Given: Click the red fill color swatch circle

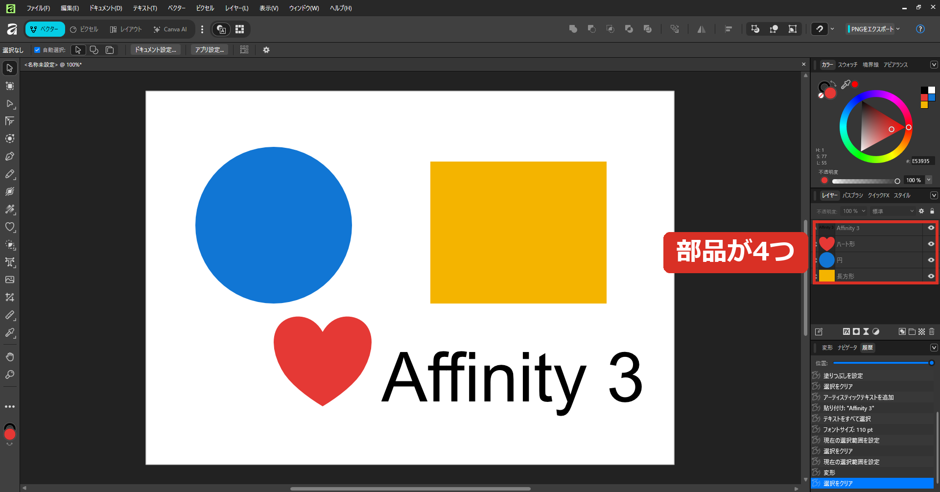Looking at the screenshot, I should click(830, 93).
